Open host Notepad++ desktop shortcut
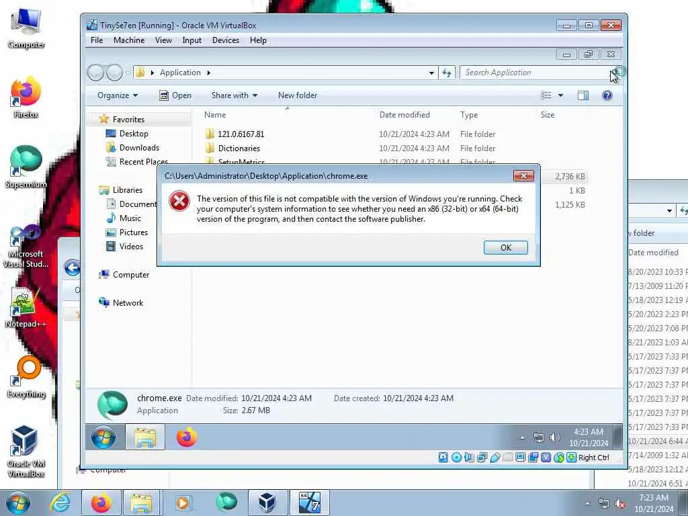 click(x=26, y=307)
